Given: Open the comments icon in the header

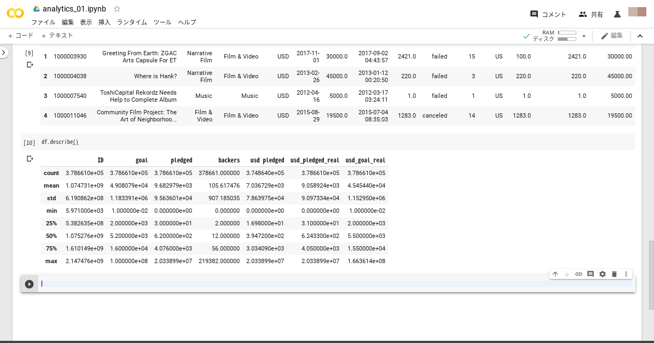Looking at the screenshot, I should [534, 14].
